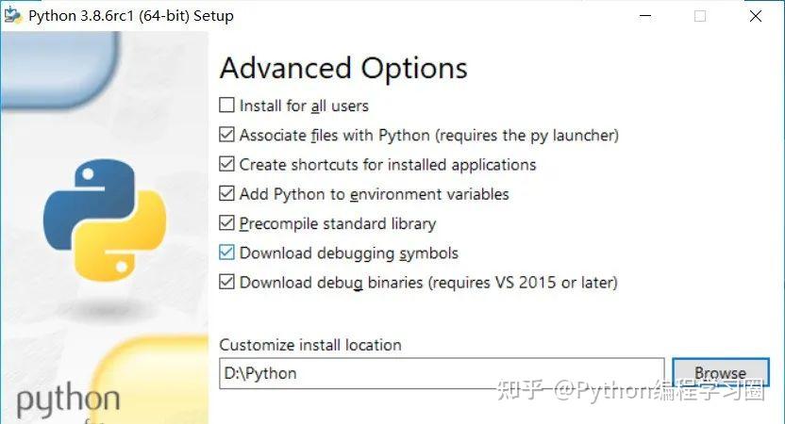Click the python wordmark at bottom left
This screenshot has height=424, width=785.
pyautogui.click(x=68, y=400)
